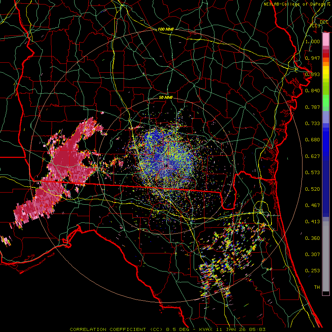The width and height of the screenshot is (332, 332).
Task: Click the 0.5 DEG elevation text in the caption
Action: point(177,329)
